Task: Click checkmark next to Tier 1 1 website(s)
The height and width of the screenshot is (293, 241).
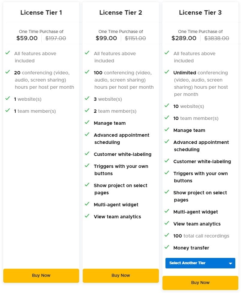Action: [8, 98]
